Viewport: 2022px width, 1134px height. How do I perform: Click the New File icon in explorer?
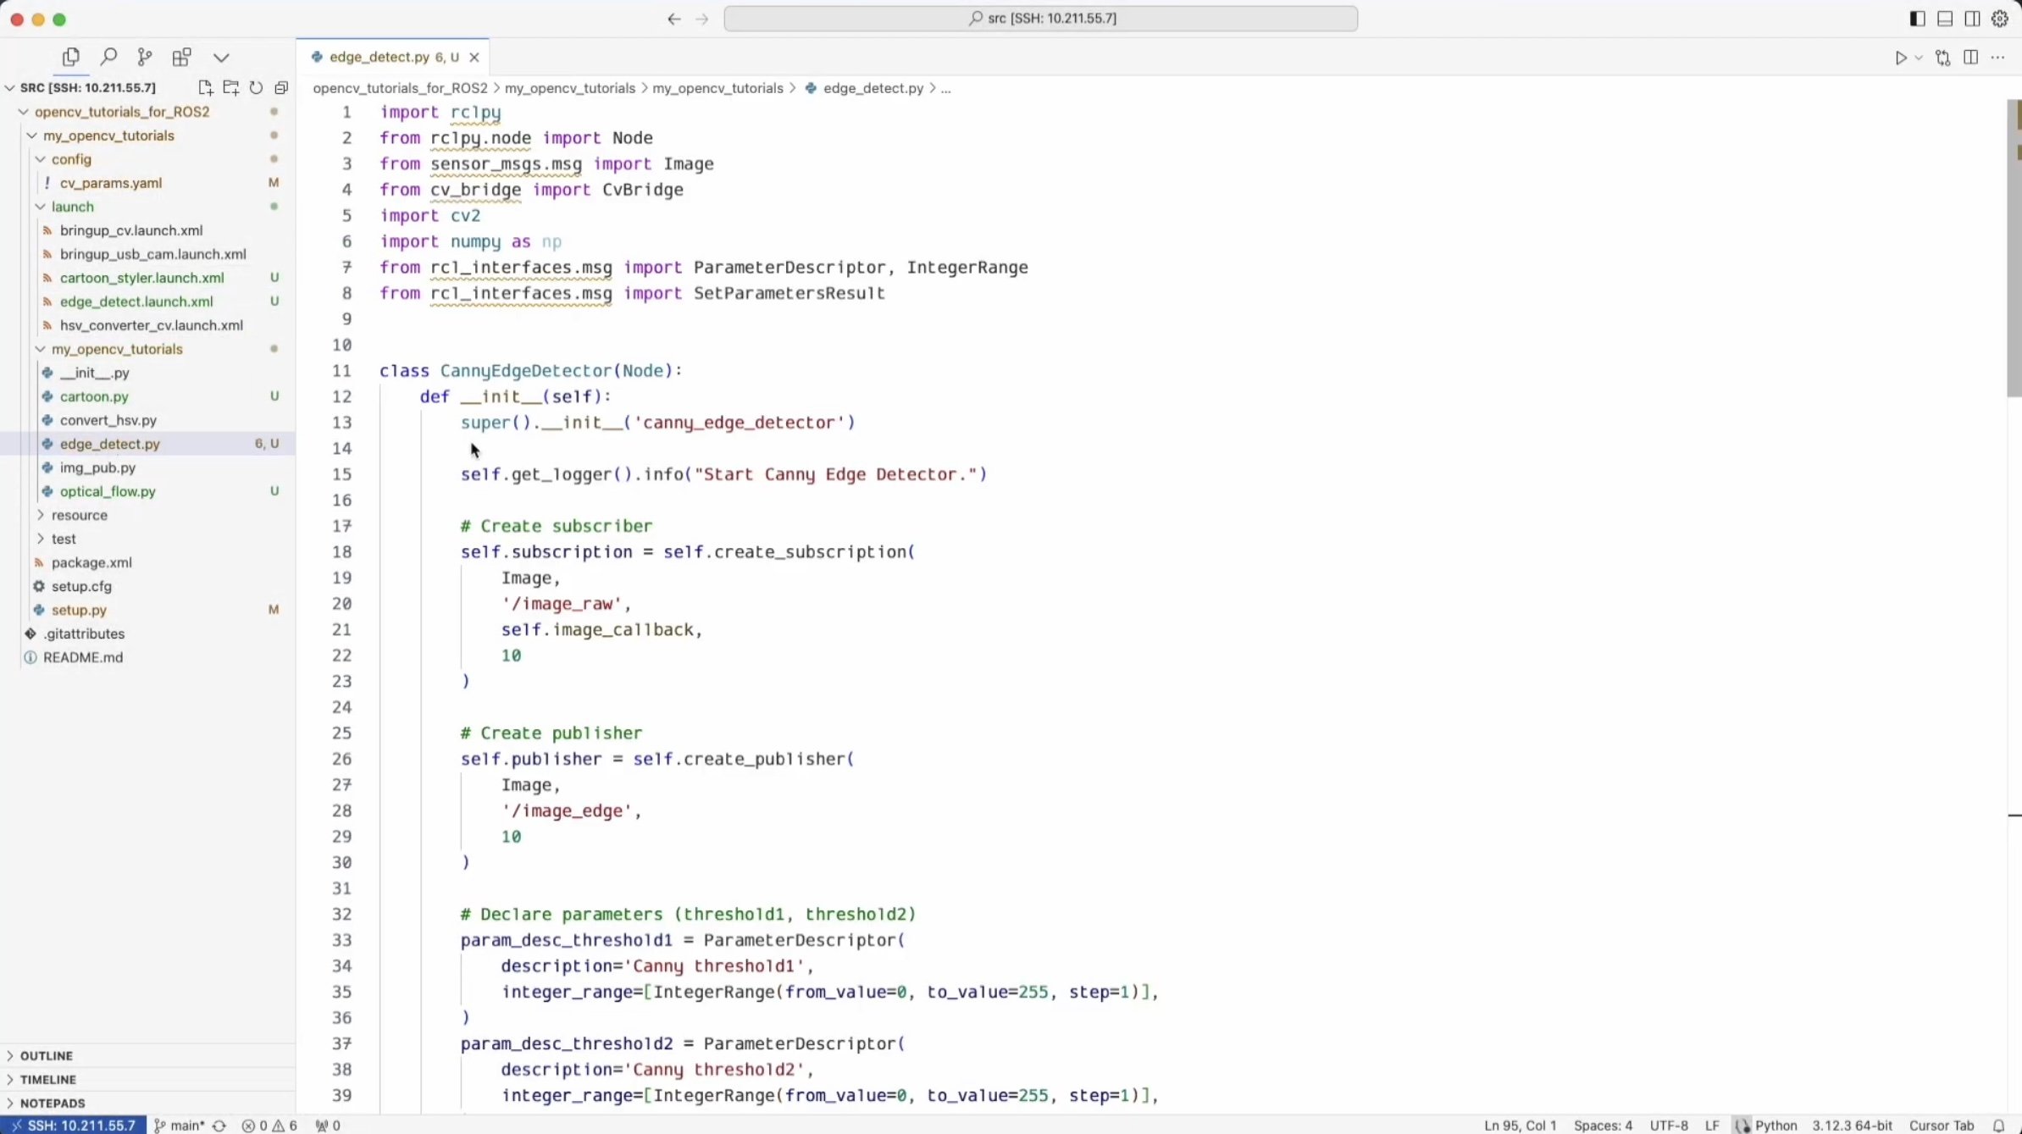tap(205, 88)
